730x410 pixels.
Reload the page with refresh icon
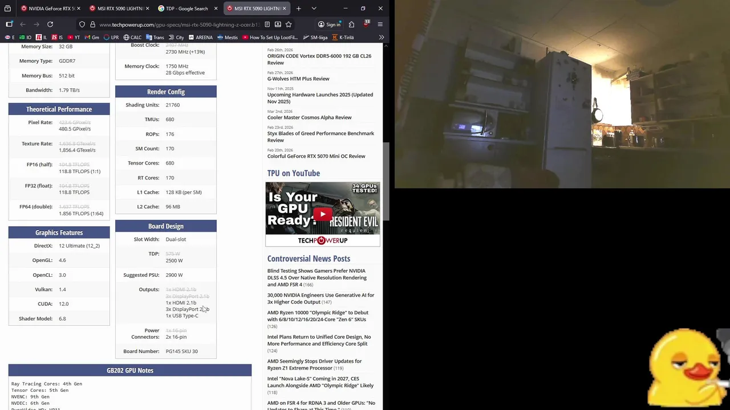click(x=50, y=24)
